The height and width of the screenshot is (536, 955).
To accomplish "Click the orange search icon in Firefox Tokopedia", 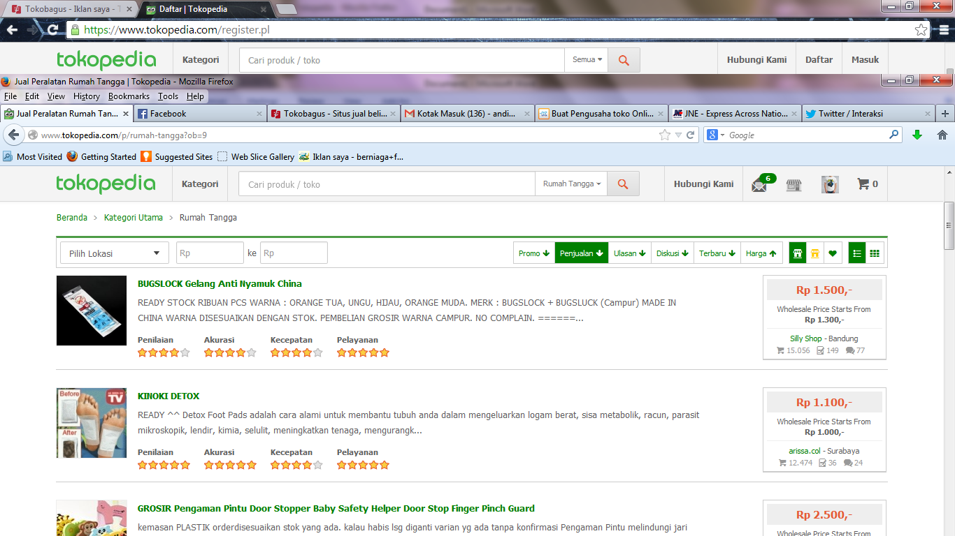I will coord(623,184).
